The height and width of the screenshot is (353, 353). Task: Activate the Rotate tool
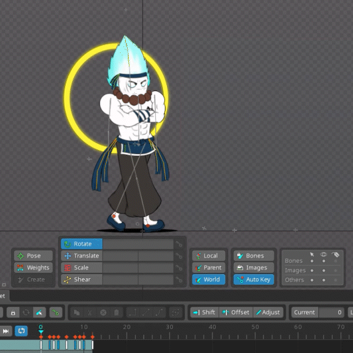pyautogui.click(x=82, y=244)
